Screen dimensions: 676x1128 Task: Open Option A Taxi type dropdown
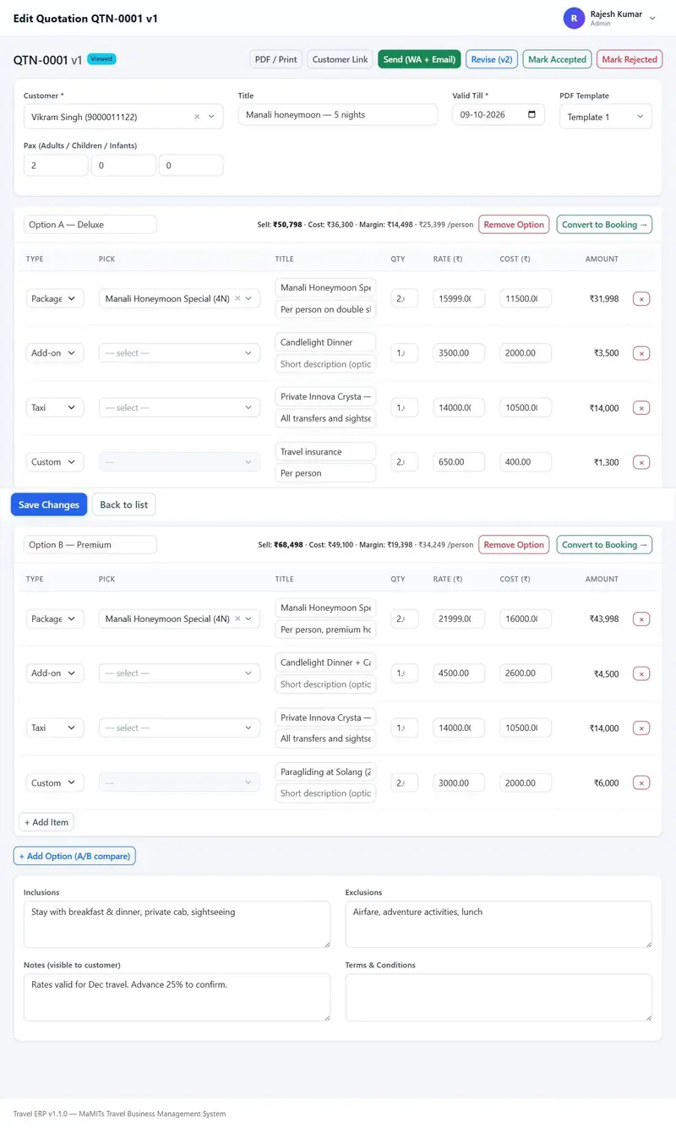[x=55, y=407]
